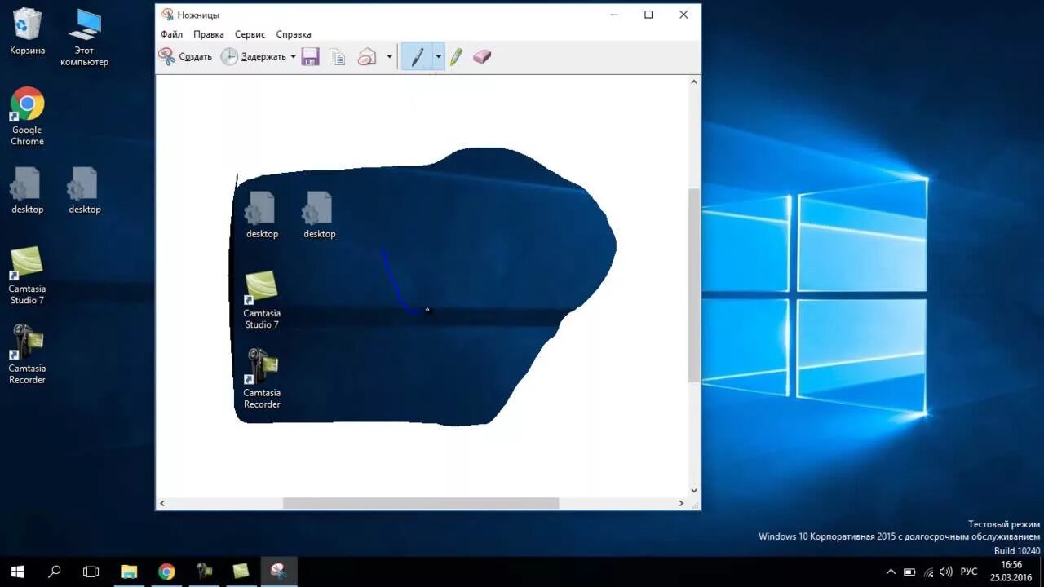Save the snip with the floppy disk icon
This screenshot has height=587, width=1044.
[x=310, y=57]
